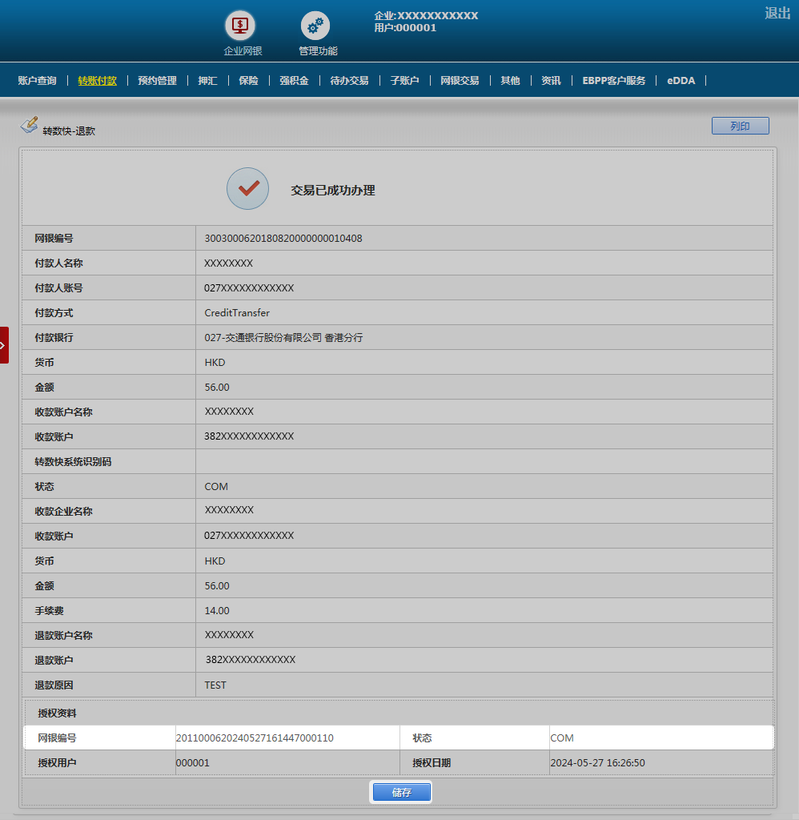
Task: Click the pen icon beside 转数快-退款
Action: (29, 126)
